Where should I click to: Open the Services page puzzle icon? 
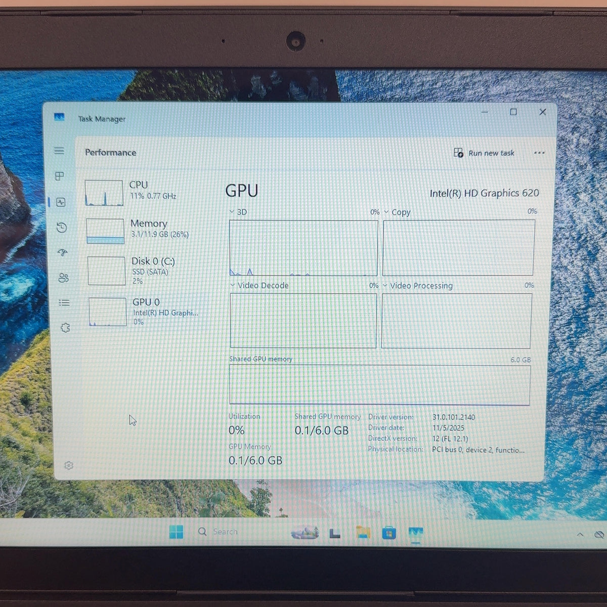coord(65,328)
